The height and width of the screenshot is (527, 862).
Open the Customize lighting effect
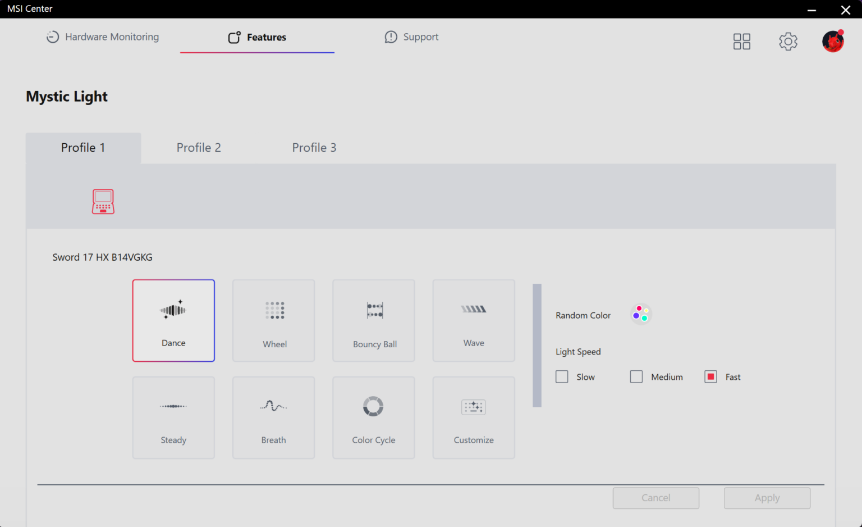tap(474, 417)
